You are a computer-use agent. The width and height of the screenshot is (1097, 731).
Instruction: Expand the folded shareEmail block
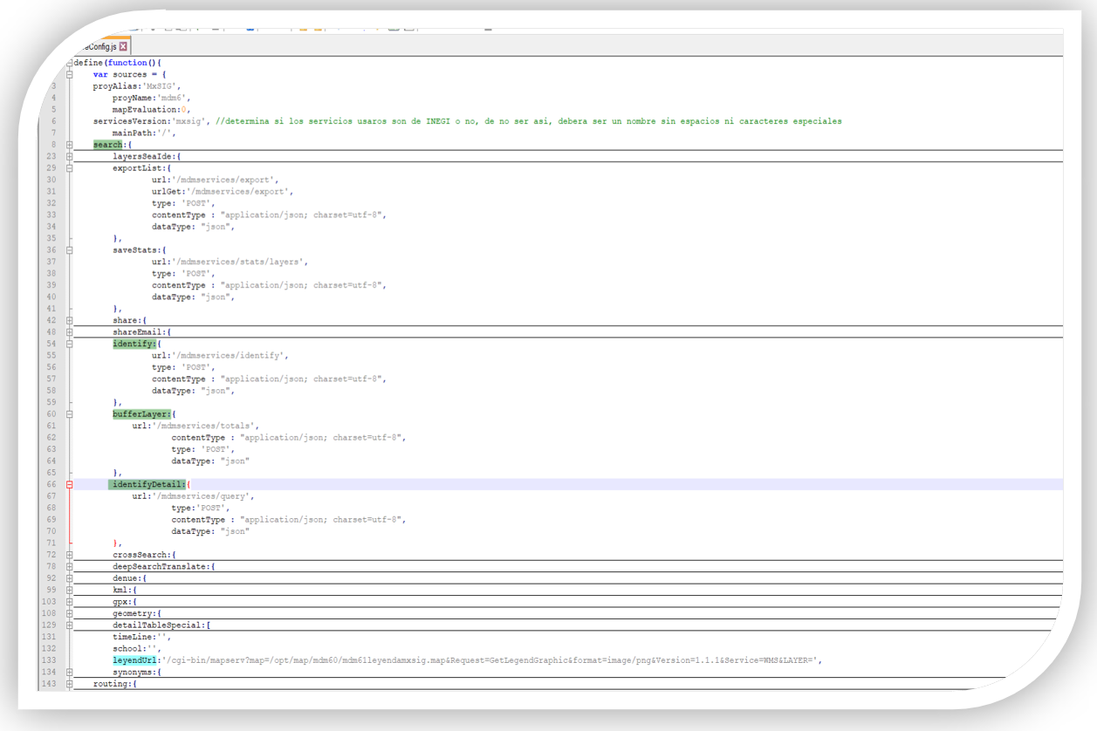(69, 332)
